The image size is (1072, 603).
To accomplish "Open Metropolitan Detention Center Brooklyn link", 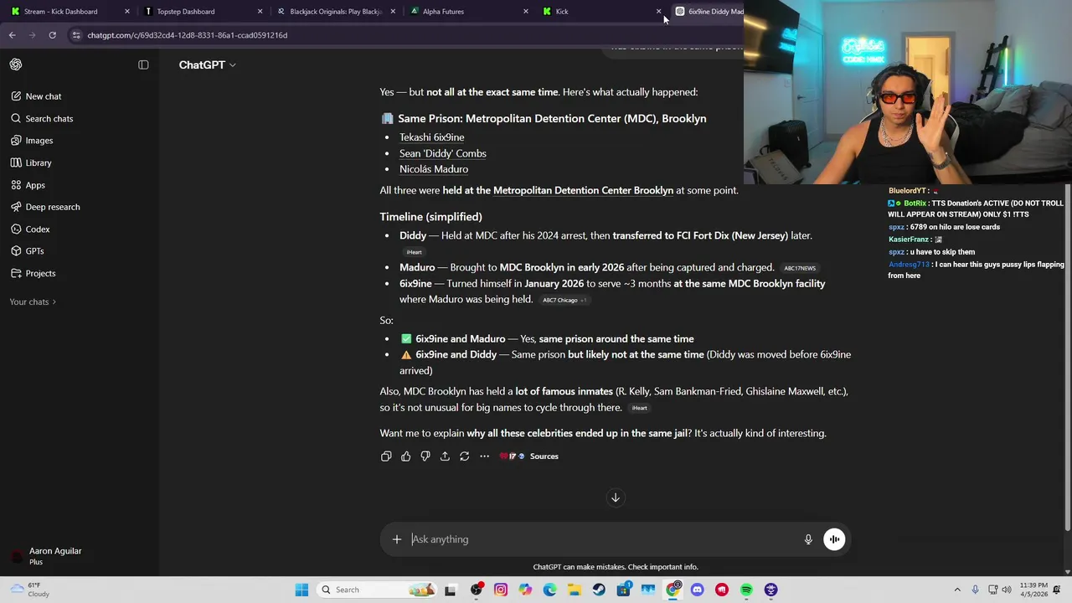I will click(583, 191).
